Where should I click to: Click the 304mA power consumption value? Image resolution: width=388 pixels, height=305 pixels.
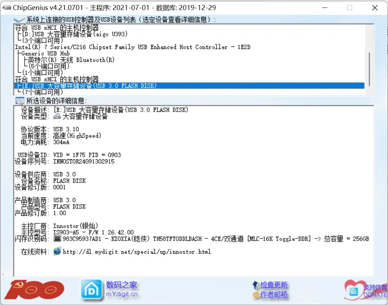[x=61, y=142]
